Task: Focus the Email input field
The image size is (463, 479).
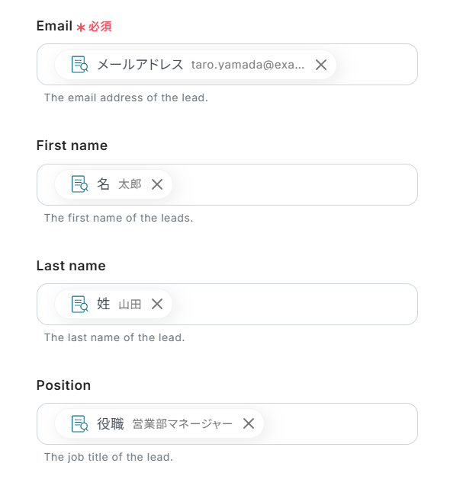Action: click(227, 65)
